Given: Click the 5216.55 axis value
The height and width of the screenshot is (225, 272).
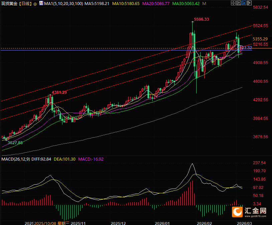Looking at the screenshot, I should 261,44.
